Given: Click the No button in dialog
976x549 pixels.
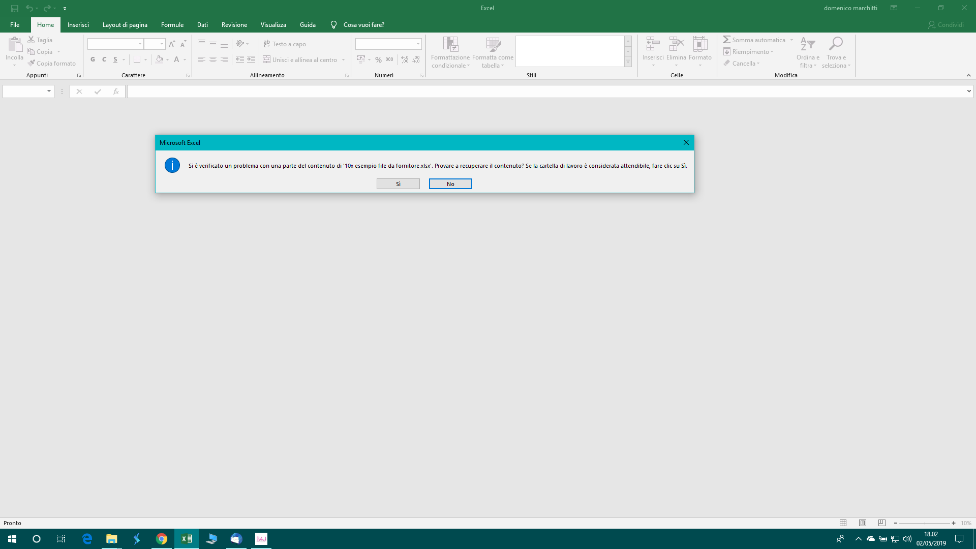Looking at the screenshot, I should coord(450,184).
